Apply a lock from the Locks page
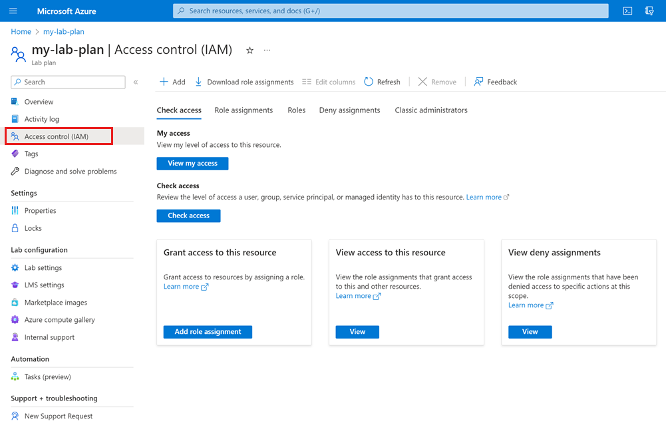This screenshot has height=431, width=666. tap(31, 227)
